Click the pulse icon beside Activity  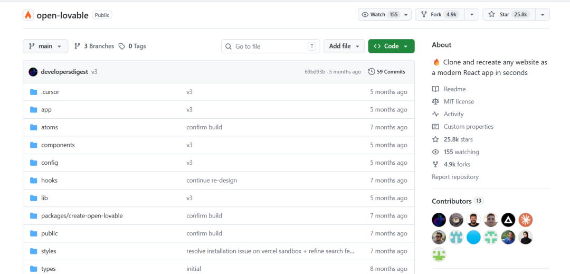point(435,114)
